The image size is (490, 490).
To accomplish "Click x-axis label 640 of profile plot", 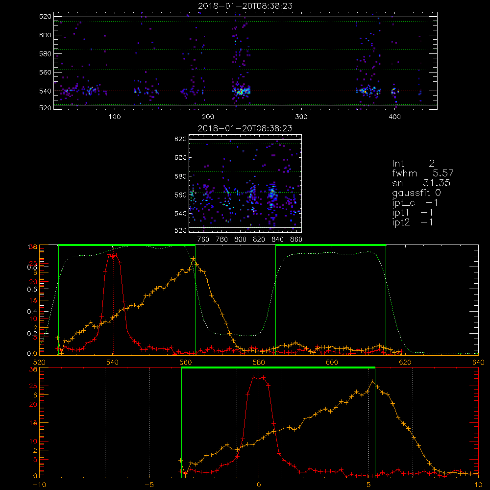I will pos(478,363).
